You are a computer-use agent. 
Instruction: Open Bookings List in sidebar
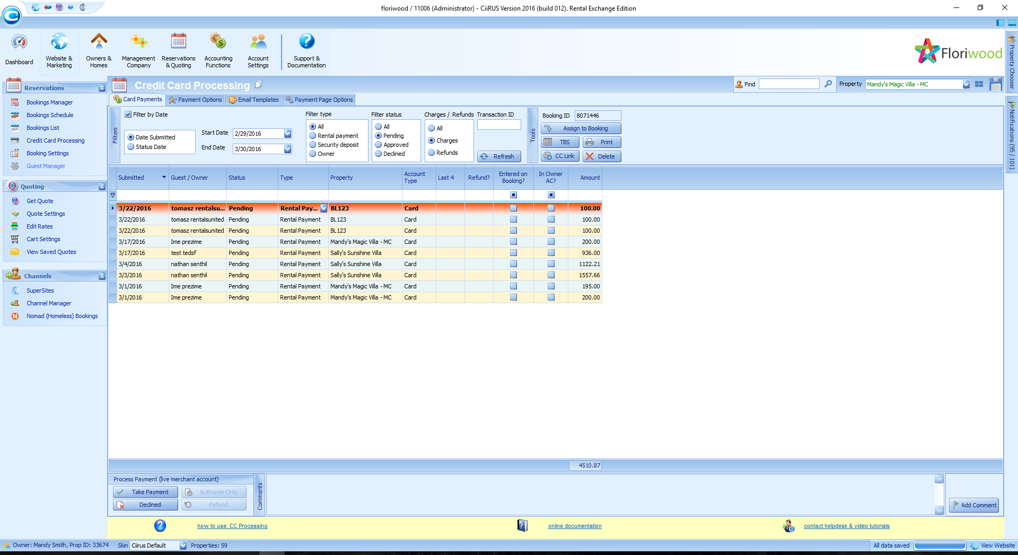pos(43,128)
